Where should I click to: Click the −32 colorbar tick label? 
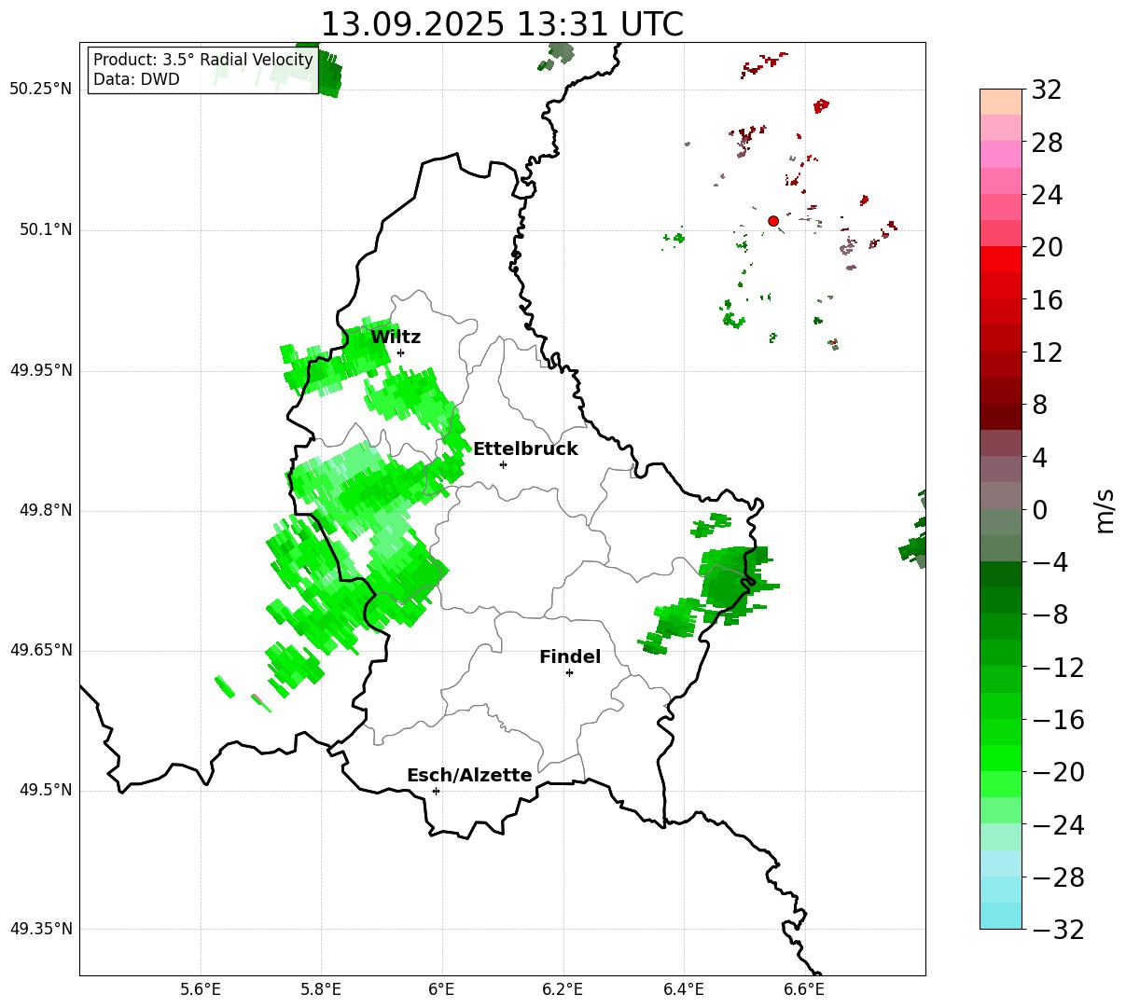tap(1057, 930)
